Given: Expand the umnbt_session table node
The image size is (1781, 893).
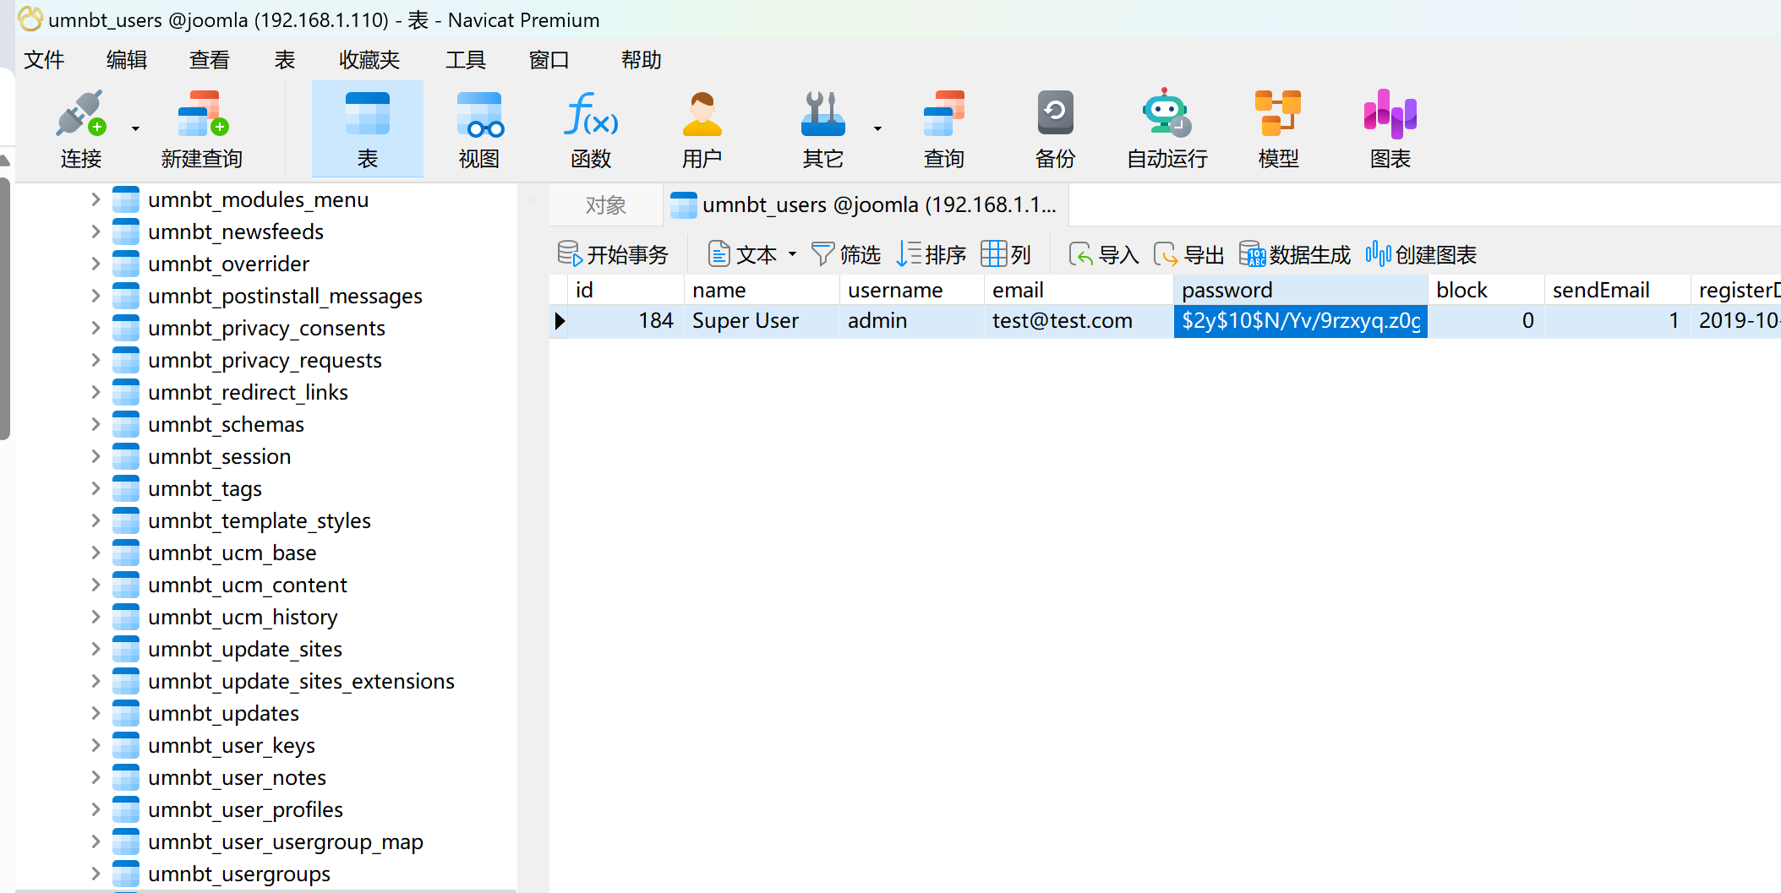Looking at the screenshot, I should pyautogui.click(x=96, y=457).
